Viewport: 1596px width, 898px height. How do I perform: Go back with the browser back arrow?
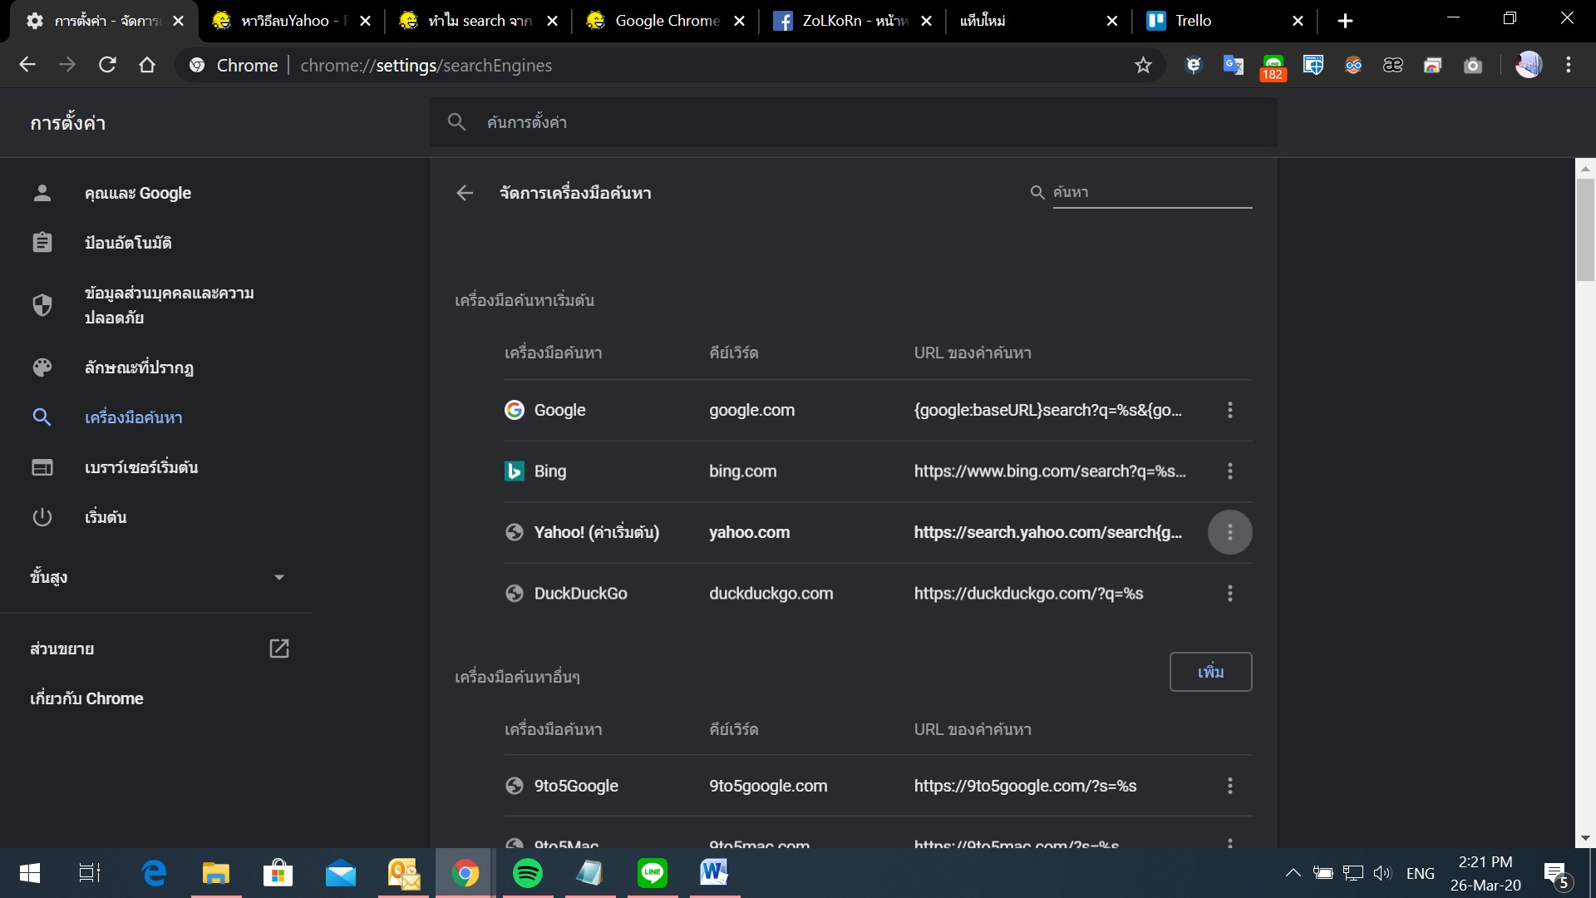(27, 65)
